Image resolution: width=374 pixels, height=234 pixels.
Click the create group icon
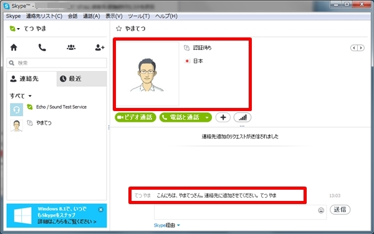pyautogui.click(x=71, y=47)
